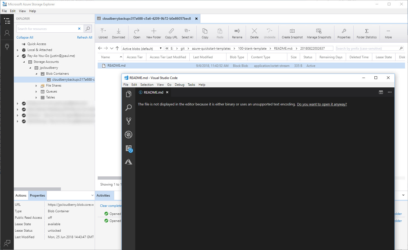Image resolution: width=408 pixels, height=250 pixels.
Task: Open VS Code Source Control icon
Action: [129, 121]
